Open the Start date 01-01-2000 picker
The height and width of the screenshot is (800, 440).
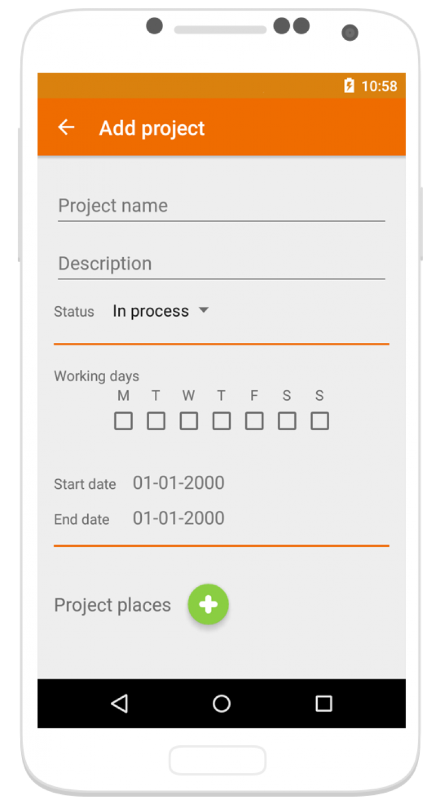178,483
